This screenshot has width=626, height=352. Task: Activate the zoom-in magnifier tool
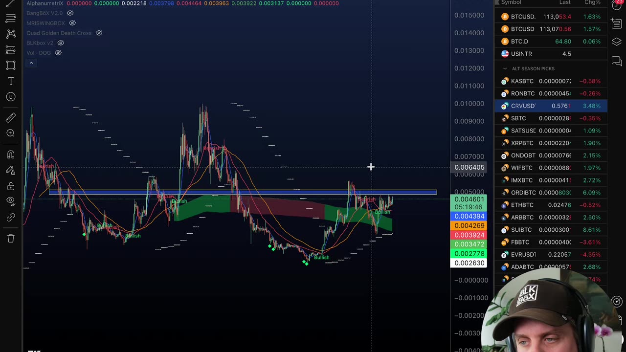click(11, 133)
